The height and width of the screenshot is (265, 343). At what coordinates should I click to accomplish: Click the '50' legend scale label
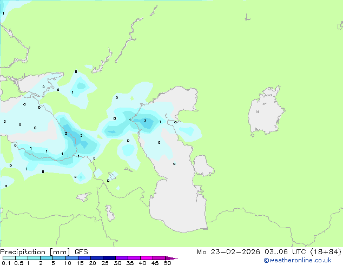click(167, 263)
